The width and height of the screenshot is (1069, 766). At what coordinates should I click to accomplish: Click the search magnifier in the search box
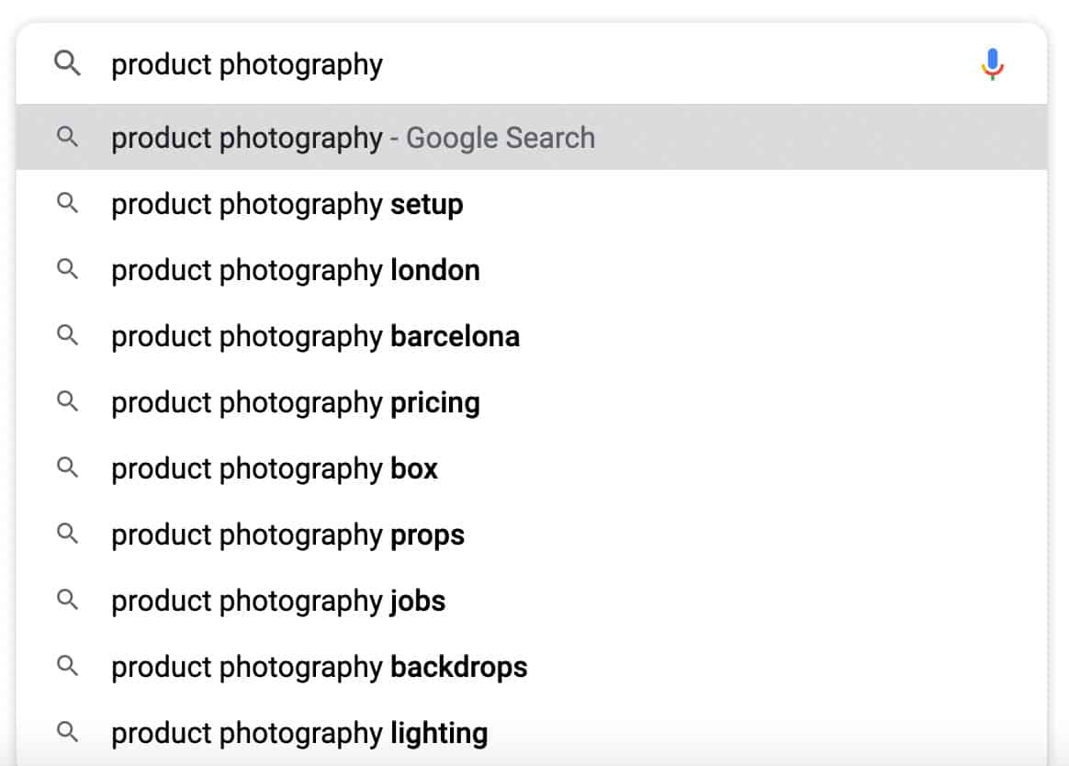coord(67,64)
